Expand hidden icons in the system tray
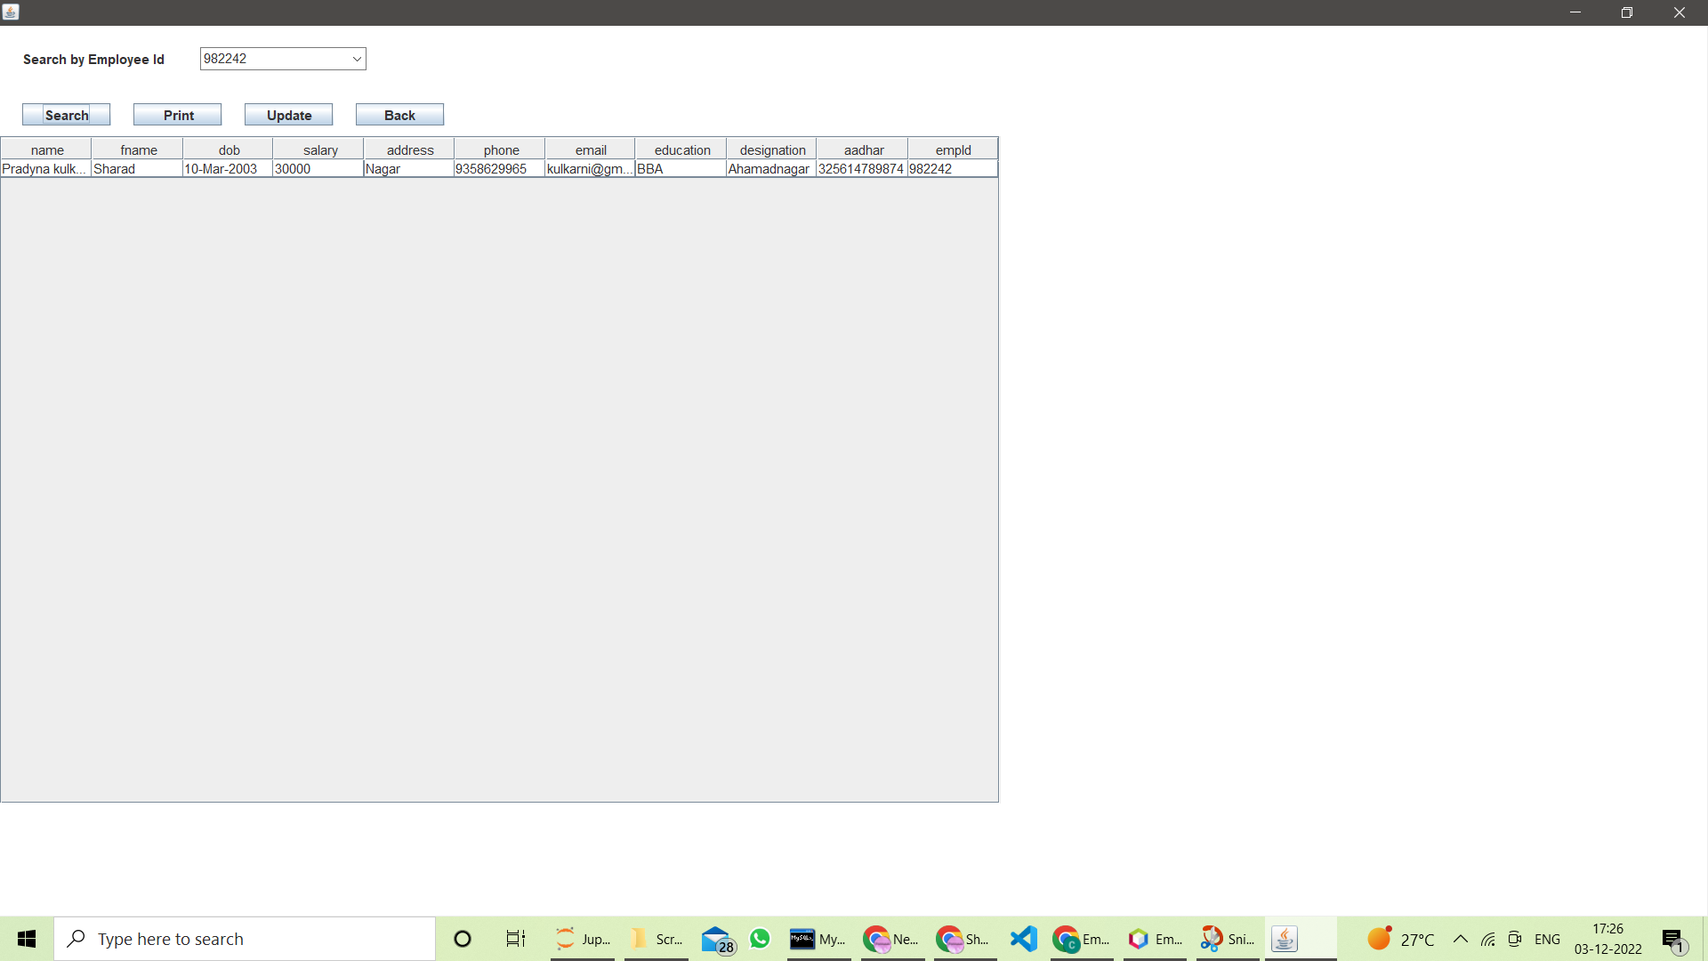 click(x=1460, y=939)
